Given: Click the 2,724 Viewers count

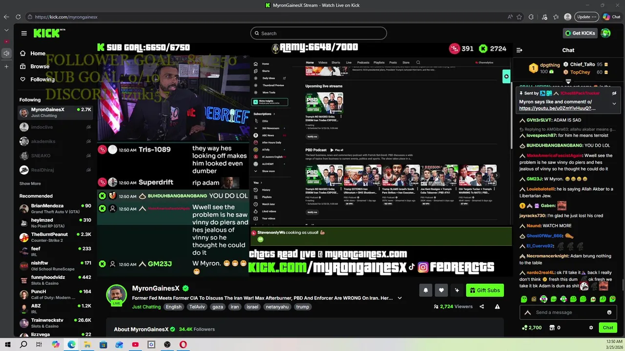Looking at the screenshot, I should pos(453,307).
